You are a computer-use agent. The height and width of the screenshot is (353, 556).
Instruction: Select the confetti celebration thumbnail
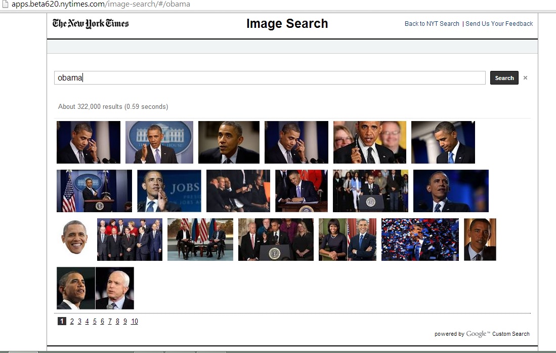click(419, 240)
